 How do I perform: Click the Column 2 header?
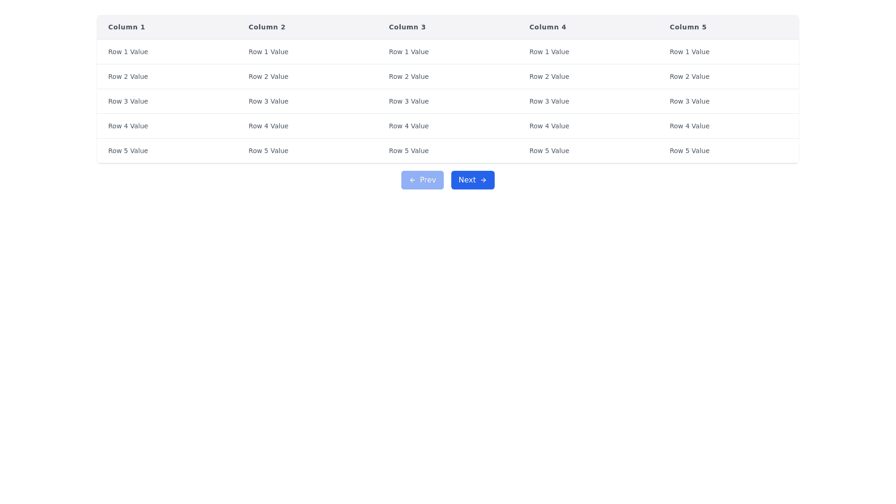[x=267, y=27]
